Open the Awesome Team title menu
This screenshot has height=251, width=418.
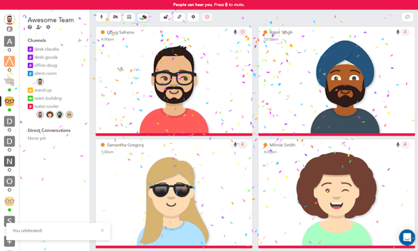tap(51, 20)
